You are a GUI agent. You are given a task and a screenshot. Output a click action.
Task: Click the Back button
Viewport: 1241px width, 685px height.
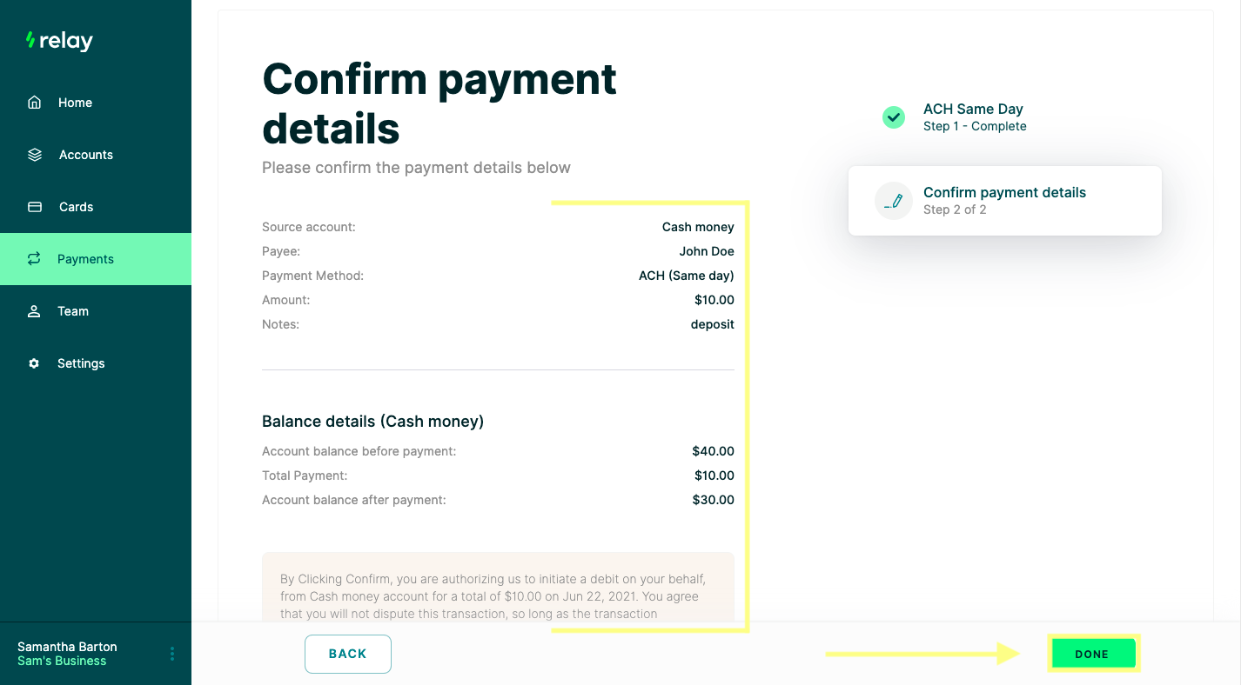(348, 654)
